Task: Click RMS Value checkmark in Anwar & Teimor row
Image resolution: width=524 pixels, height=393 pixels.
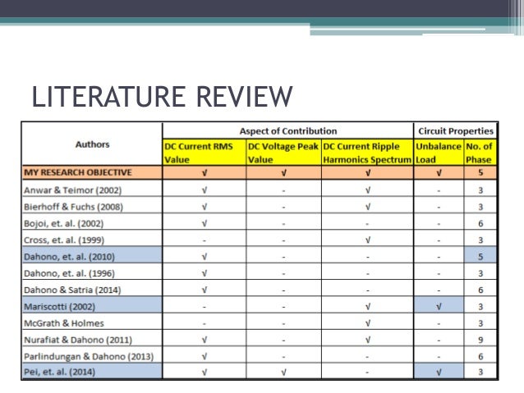Action: point(205,190)
